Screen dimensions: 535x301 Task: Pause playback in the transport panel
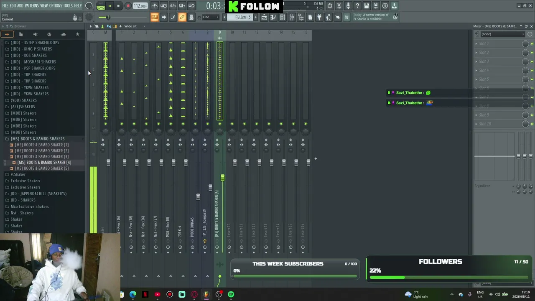coord(110,6)
